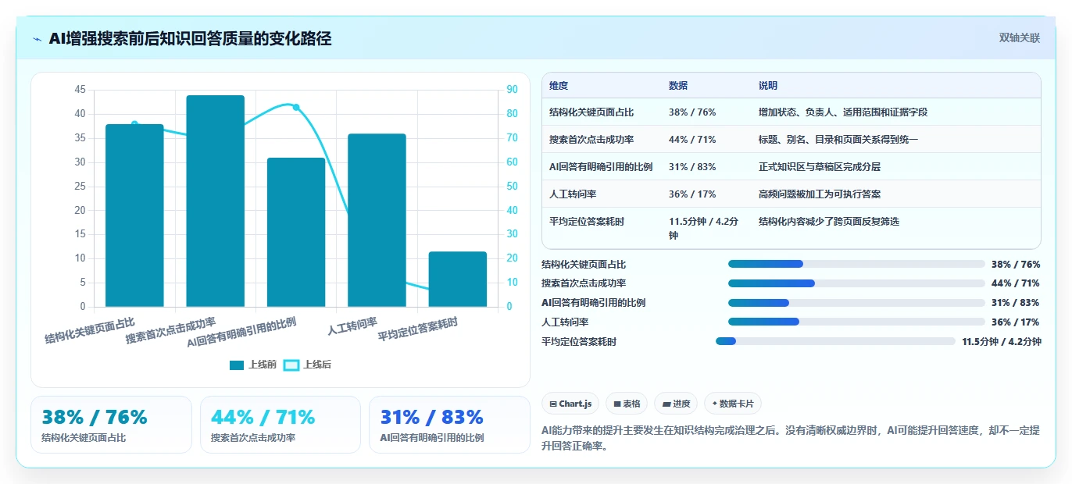Viewport: 1072px width, 484px height.
Task: Click the 搜索首次点击成功率 progress bar
Action: pos(856,283)
